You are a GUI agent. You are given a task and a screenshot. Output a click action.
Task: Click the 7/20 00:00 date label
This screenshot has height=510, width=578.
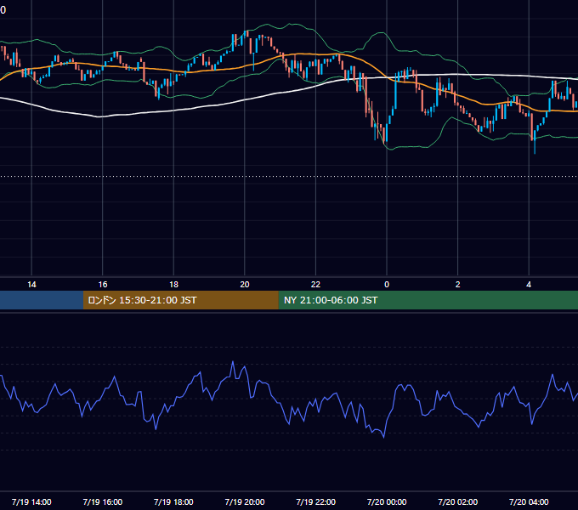click(x=387, y=501)
